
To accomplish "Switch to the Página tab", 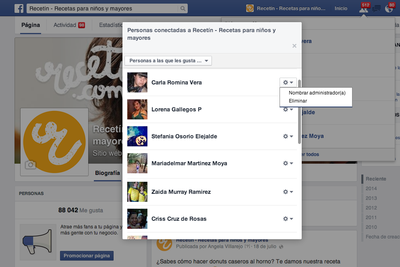I will pos(31,25).
